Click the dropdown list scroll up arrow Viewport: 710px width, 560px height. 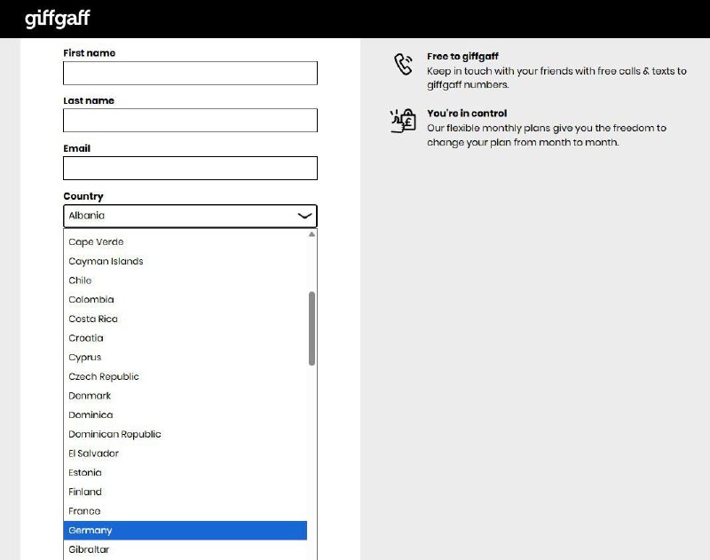(x=312, y=235)
